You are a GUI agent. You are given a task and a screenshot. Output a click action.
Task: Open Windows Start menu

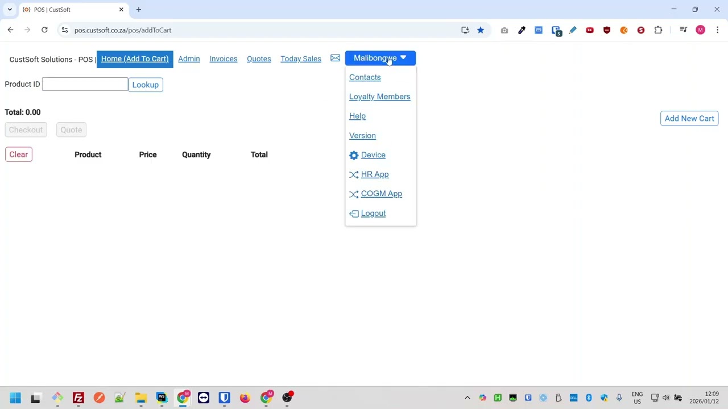(15, 398)
